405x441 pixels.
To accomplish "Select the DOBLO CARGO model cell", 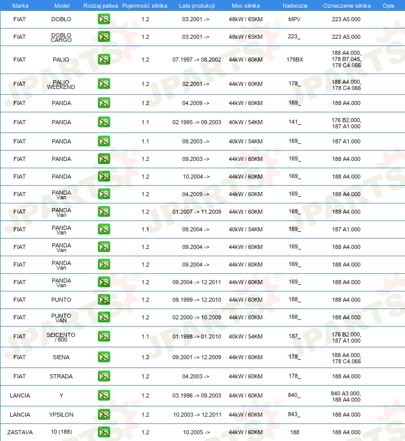I will tap(61, 37).
